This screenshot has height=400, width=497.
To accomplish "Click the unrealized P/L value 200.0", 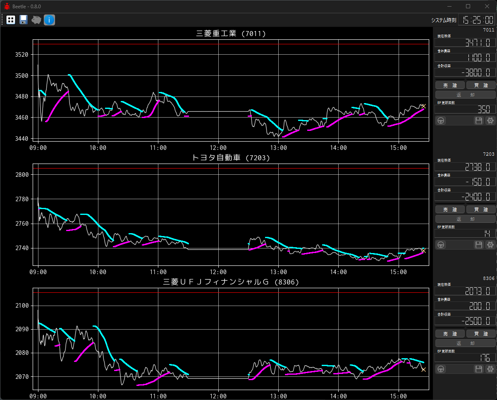I will 465,306.
